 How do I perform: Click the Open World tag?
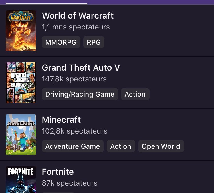point(161,146)
